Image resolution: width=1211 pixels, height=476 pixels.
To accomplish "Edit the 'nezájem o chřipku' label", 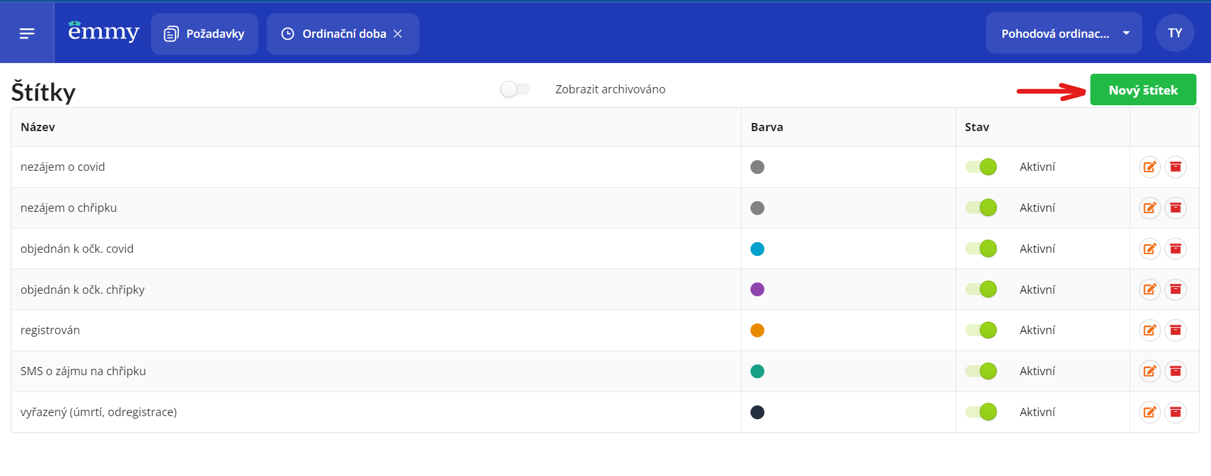I will (x=1150, y=208).
